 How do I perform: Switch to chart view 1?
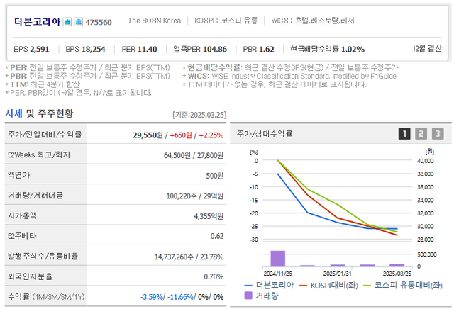click(404, 133)
